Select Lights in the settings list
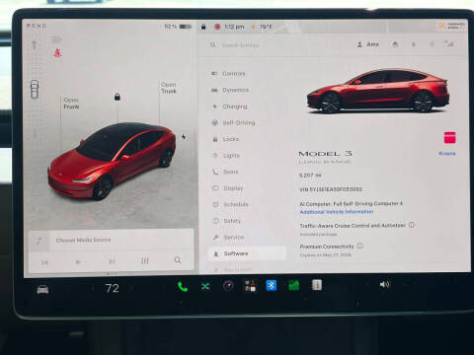Screen dimensions: 474x355 click(226, 156)
